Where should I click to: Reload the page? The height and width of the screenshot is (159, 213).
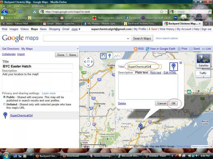click(x=21, y=12)
